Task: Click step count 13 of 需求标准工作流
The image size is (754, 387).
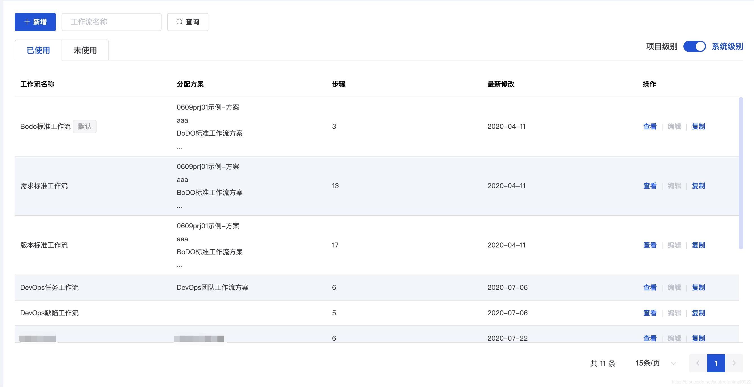Action: 335,186
